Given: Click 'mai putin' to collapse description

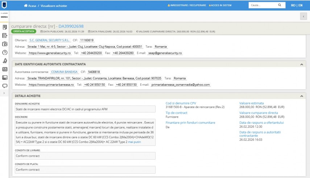Looking at the screenshot, I should 135,142.
